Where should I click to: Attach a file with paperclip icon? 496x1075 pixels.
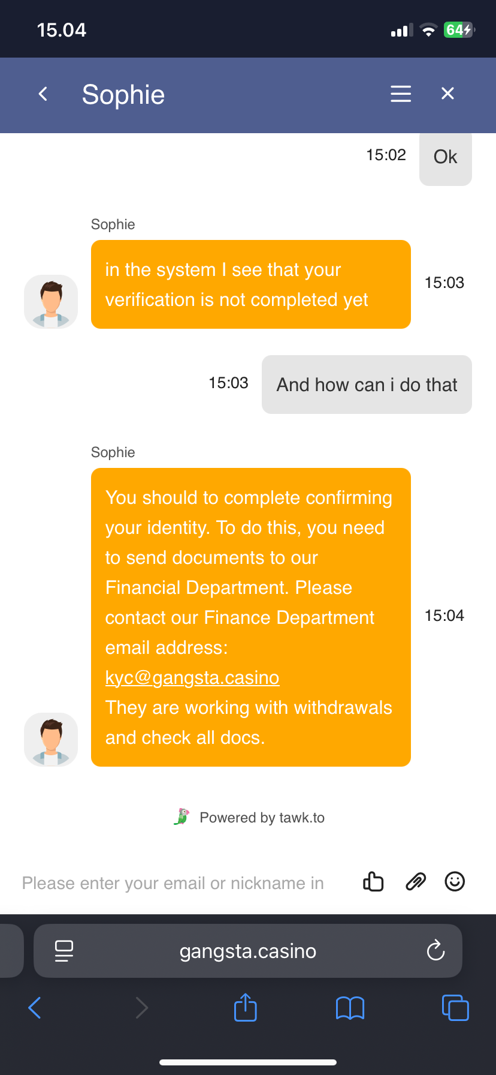(416, 882)
